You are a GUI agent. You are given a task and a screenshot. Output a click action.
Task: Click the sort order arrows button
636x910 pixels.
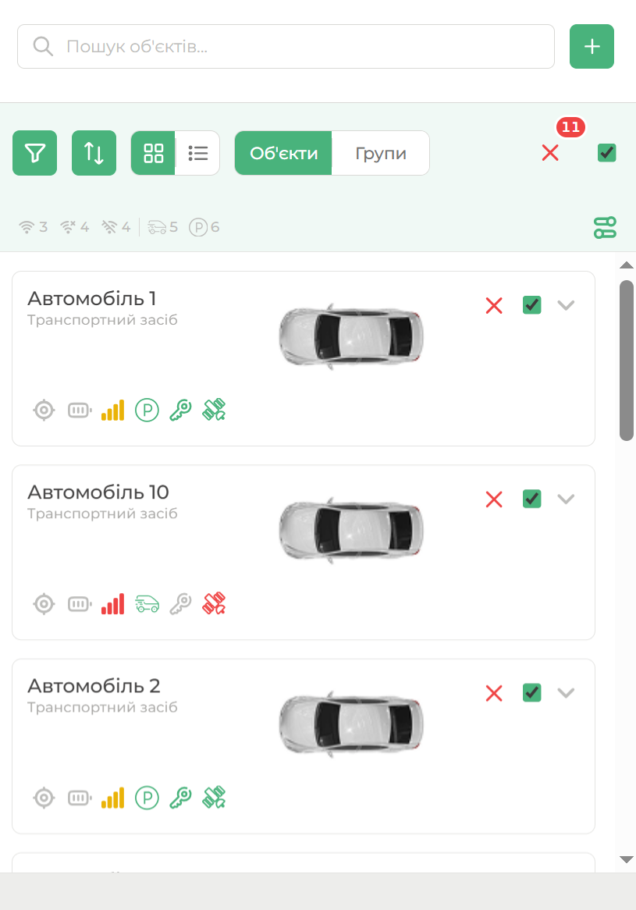coord(94,153)
